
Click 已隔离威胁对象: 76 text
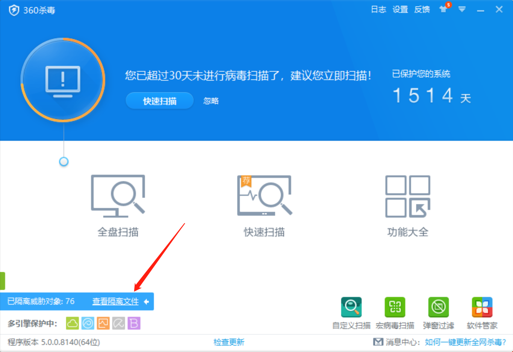click(x=41, y=301)
